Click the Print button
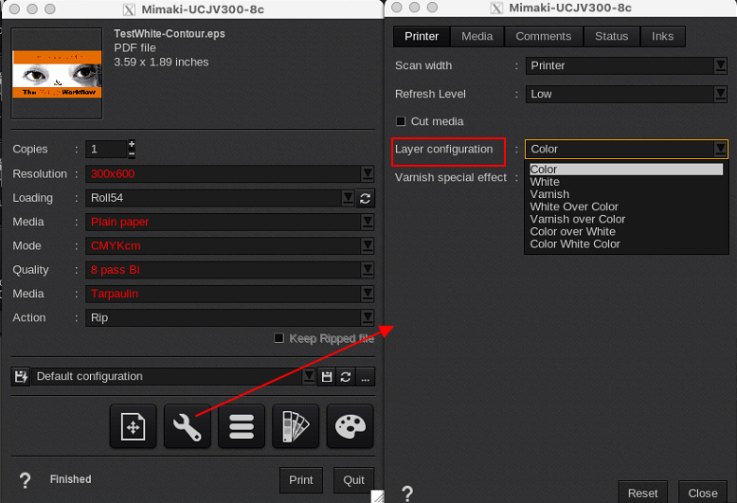The width and height of the screenshot is (737, 503). pos(301,480)
